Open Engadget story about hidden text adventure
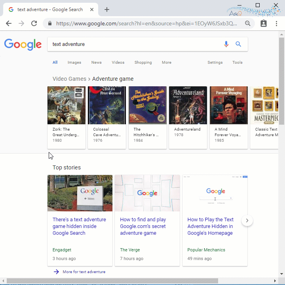Viewport: 285px width, 285px height. (79, 226)
